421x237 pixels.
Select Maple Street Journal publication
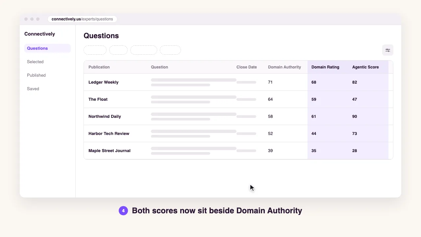tap(110, 151)
